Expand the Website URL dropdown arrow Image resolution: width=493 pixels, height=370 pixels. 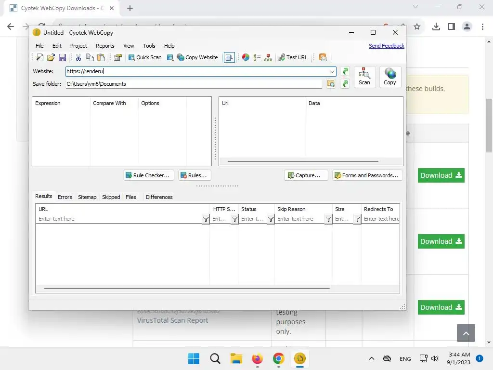tap(332, 71)
